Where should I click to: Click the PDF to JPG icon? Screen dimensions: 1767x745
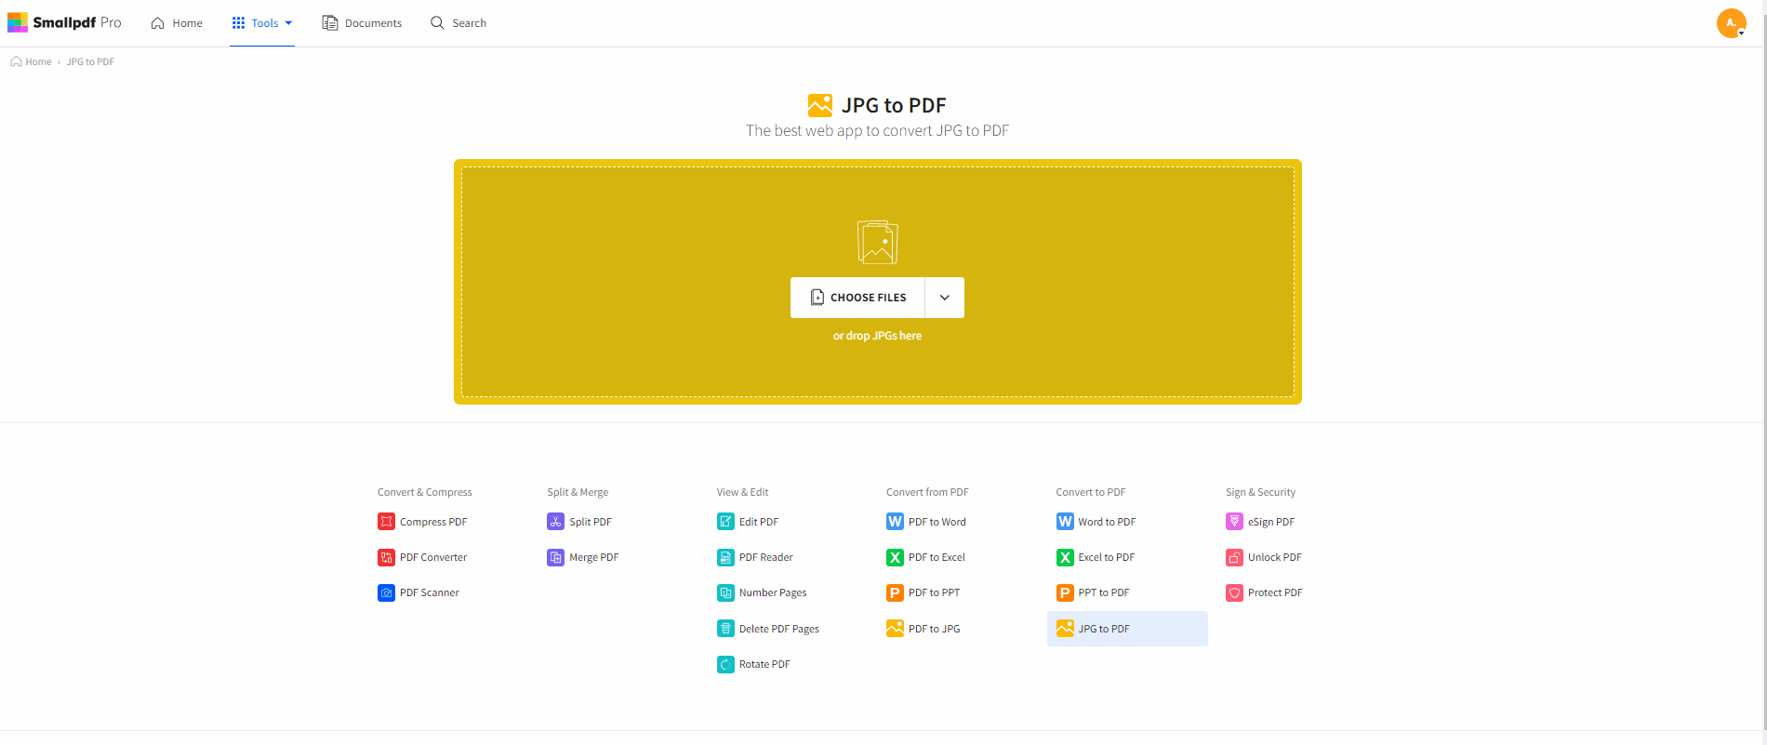[x=895, y=629]
